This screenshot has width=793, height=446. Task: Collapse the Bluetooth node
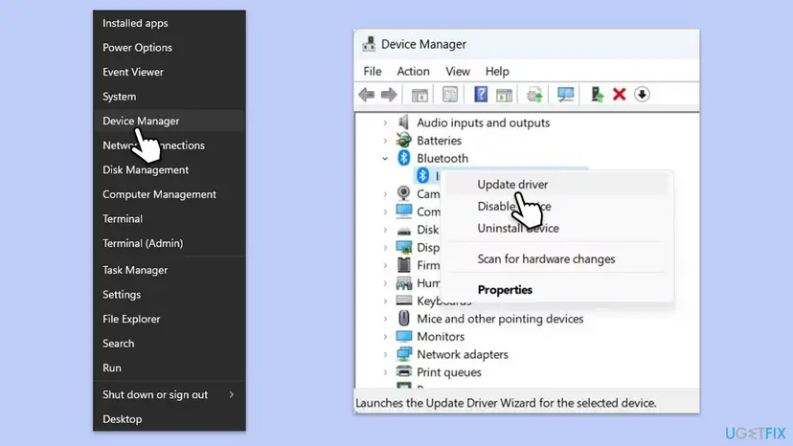(385, 158)
